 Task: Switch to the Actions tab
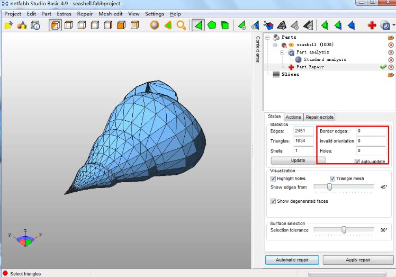click(293, 117)
